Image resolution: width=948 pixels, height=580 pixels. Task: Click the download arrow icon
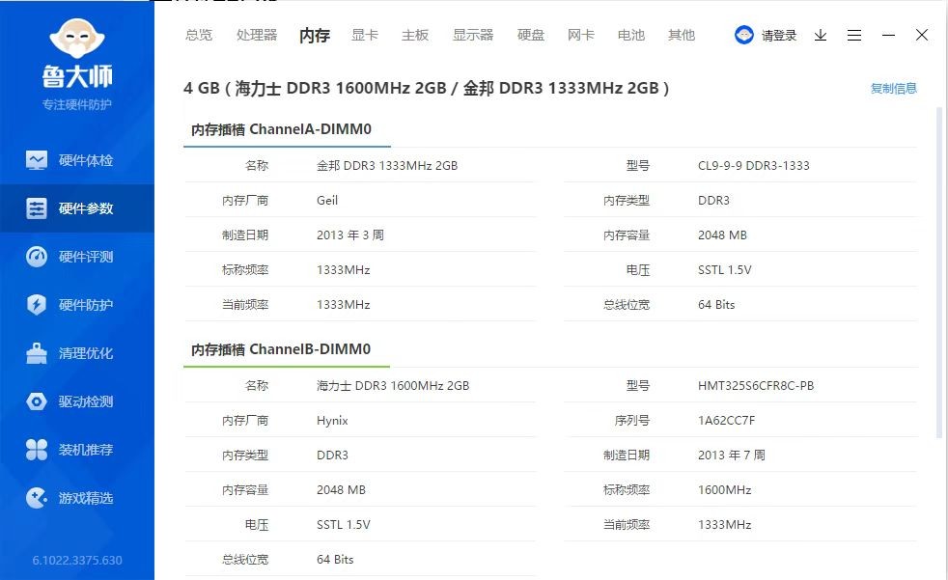[821, 35]
